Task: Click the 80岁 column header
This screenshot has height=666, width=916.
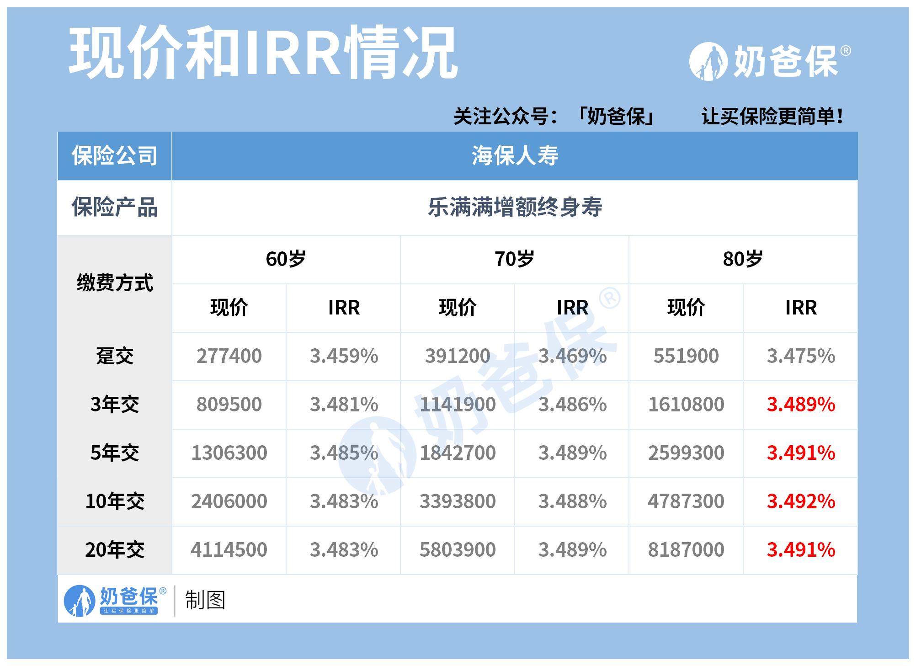Action: point(743,259)
